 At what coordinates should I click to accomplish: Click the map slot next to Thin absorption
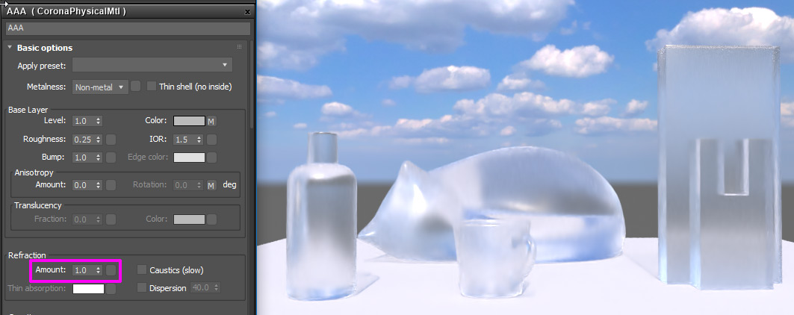coord(111,289)
